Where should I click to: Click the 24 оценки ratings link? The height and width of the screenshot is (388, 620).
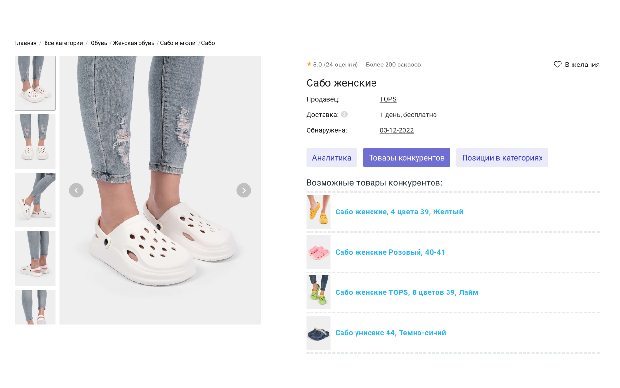coord(341,65)
